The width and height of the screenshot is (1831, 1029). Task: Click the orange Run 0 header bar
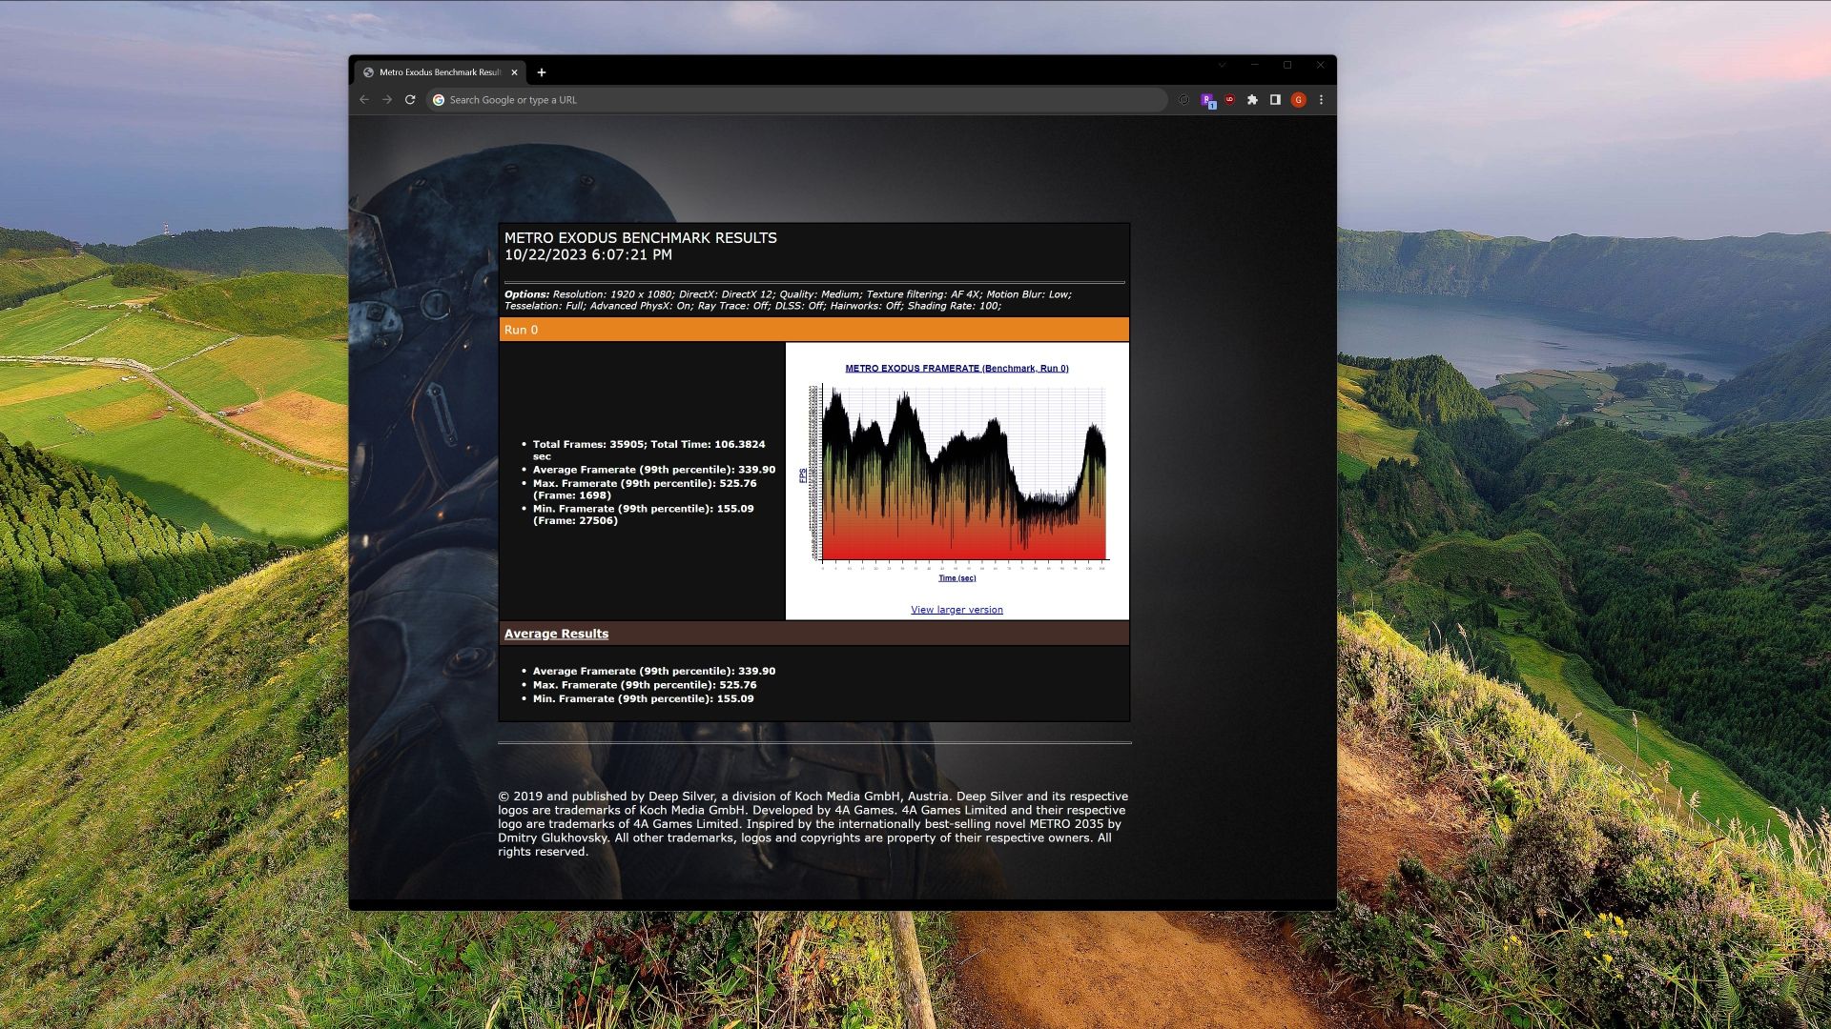[813, 330]
